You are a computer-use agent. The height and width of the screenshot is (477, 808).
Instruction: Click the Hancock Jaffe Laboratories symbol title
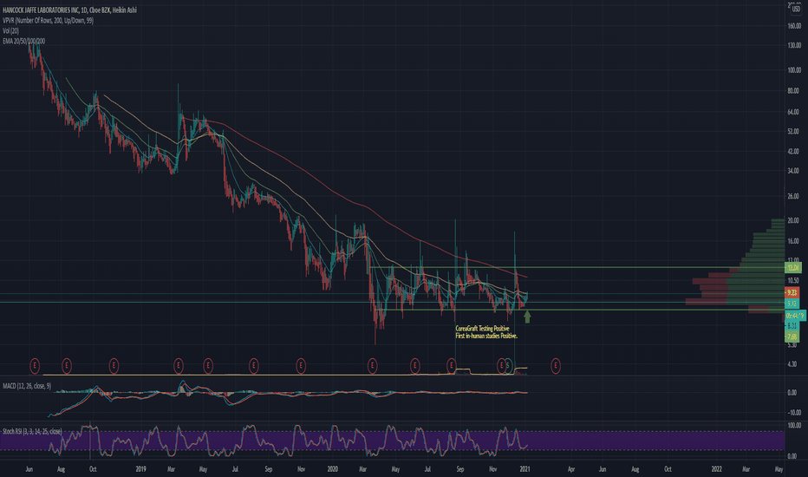pos(69,10)
